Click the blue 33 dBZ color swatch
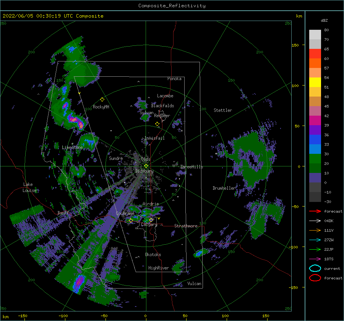 [315, 139]
